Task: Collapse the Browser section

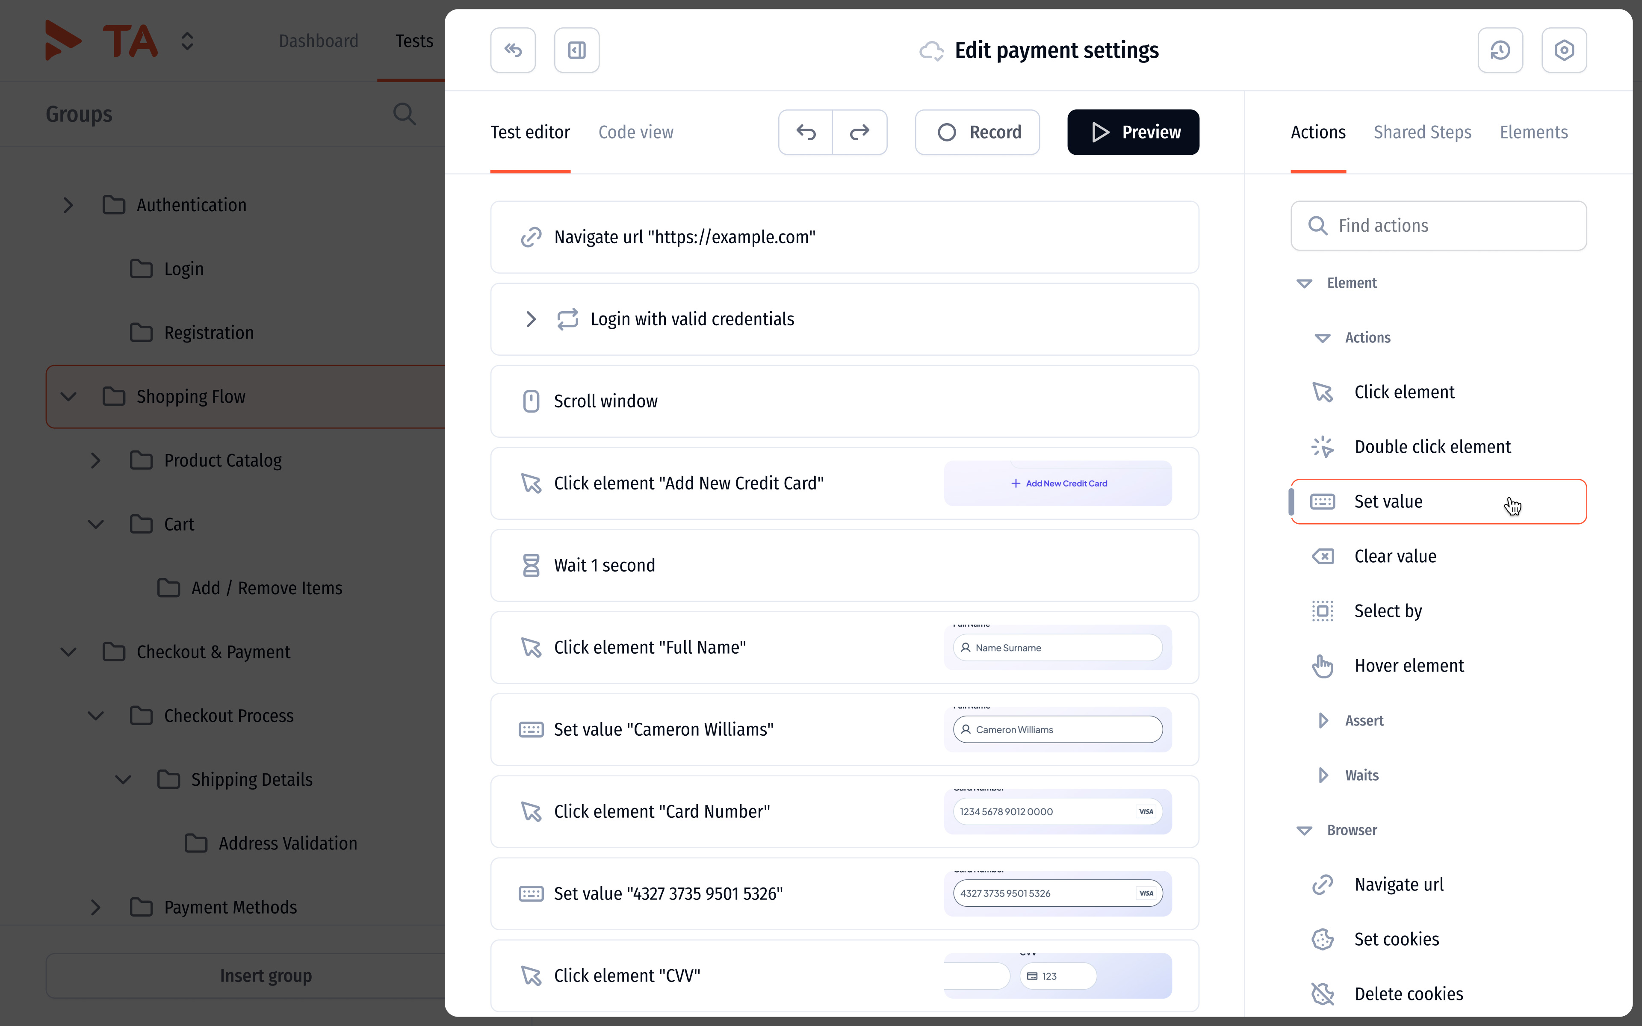Action: [x=1303, y=831]
